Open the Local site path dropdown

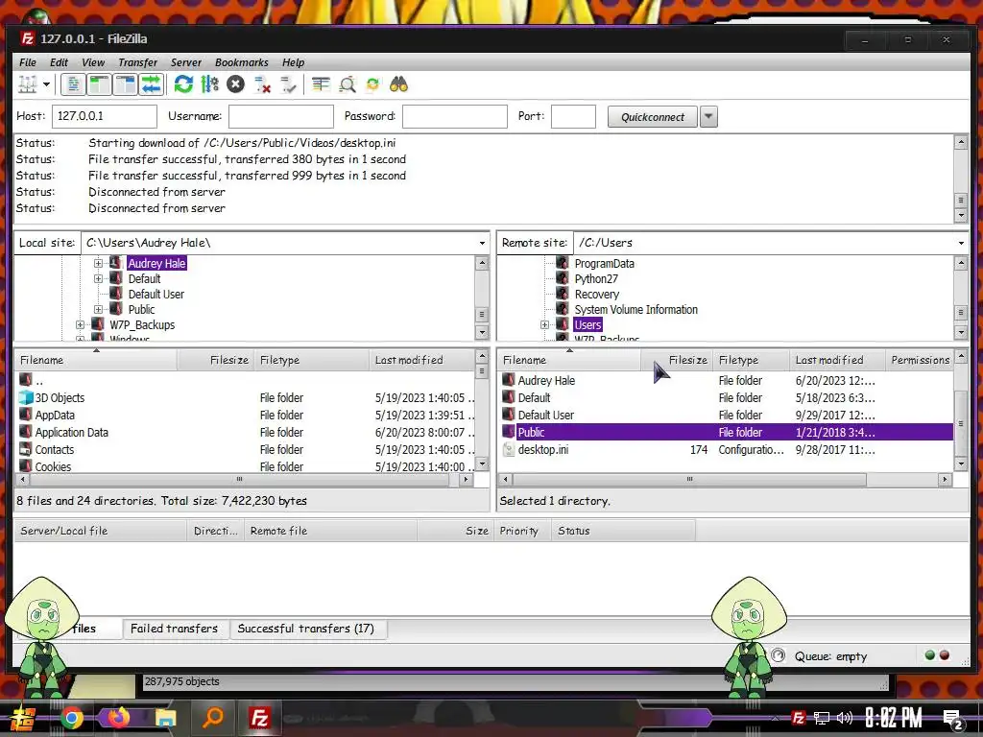482,243
